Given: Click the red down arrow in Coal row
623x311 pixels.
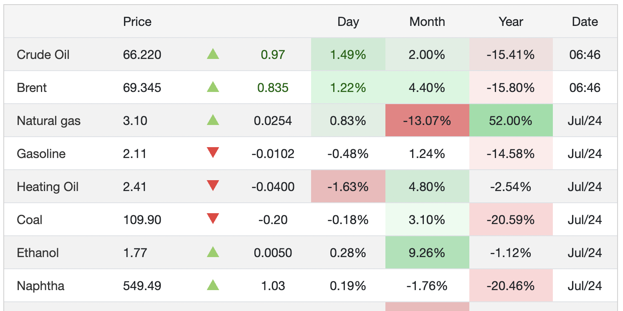Looking at the screenshot, I should (213, 219).
